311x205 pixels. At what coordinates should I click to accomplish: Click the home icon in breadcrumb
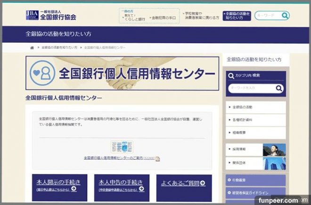click(32, 48)
